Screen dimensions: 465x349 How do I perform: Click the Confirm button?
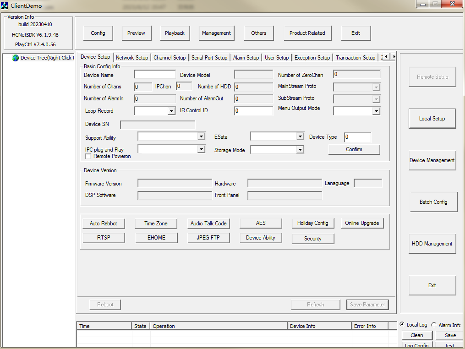(354, 149)
